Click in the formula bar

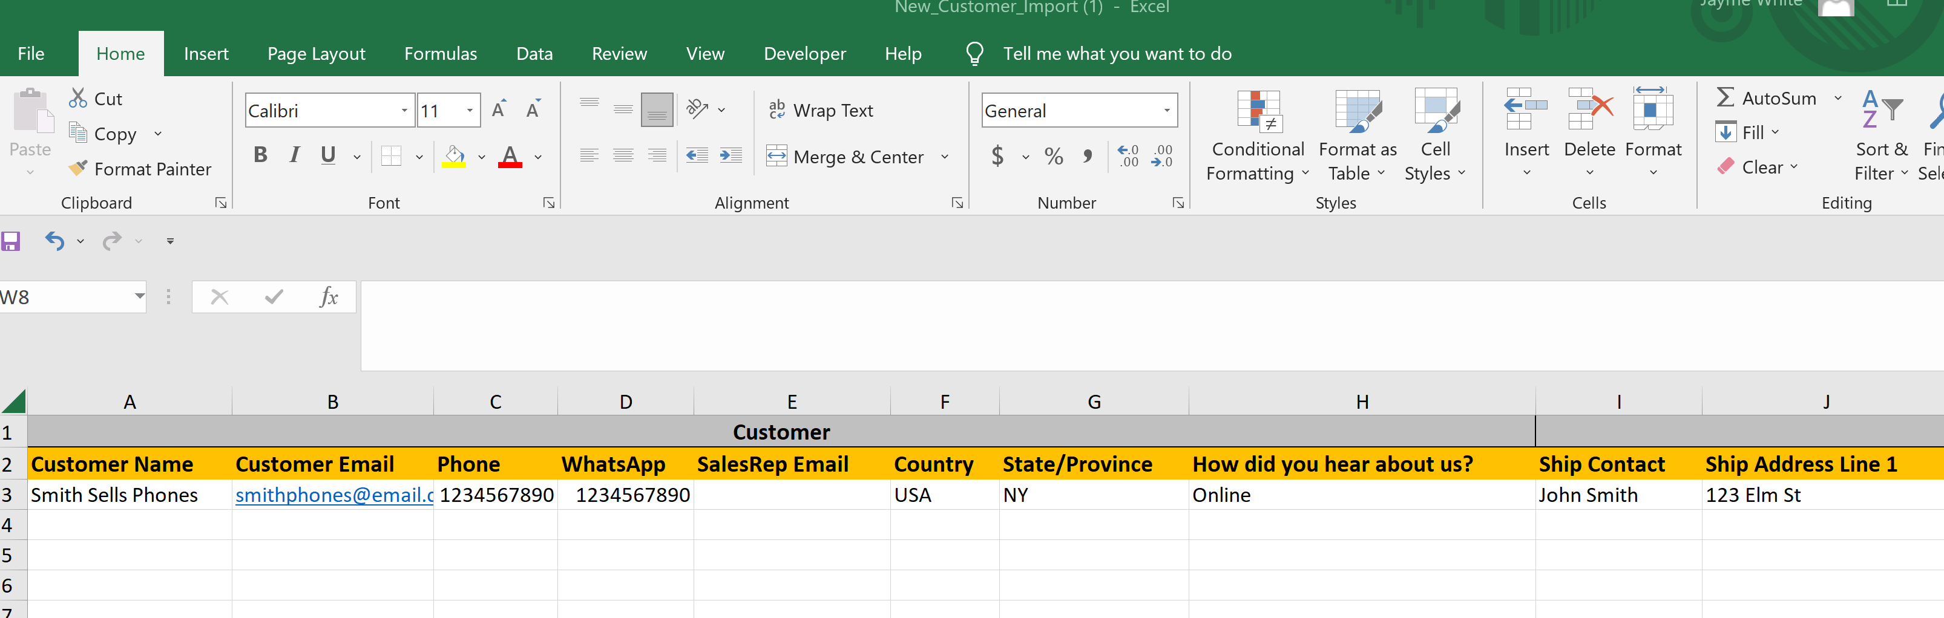1152,325
